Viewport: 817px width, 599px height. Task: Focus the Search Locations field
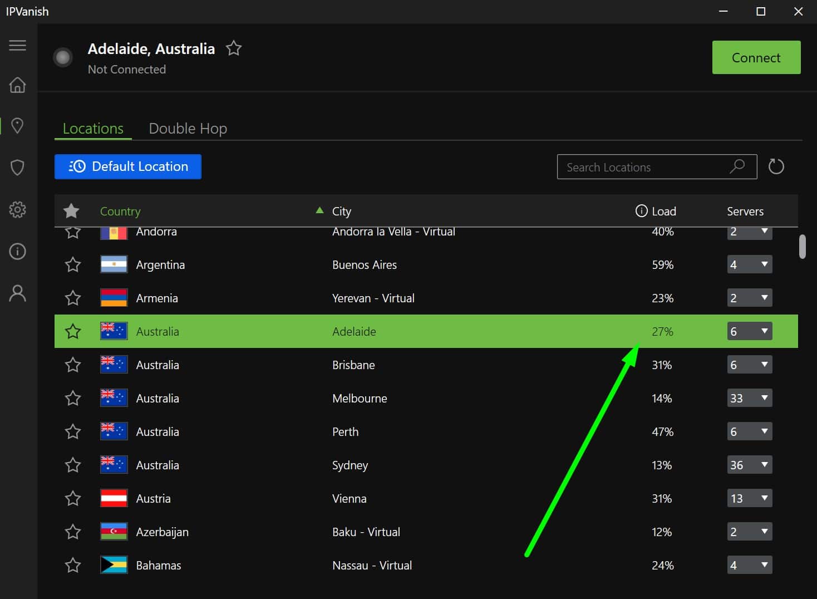click(x=657, y=166)
